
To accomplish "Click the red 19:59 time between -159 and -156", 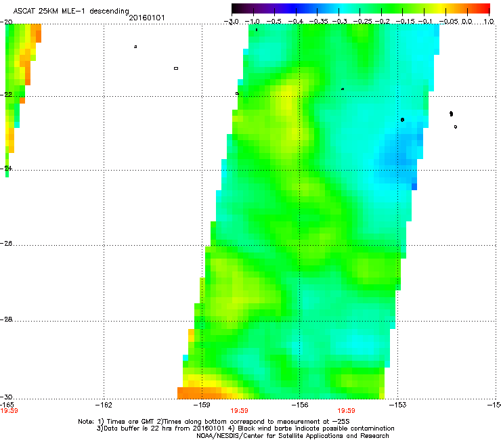I will click(x=239, y=411).
